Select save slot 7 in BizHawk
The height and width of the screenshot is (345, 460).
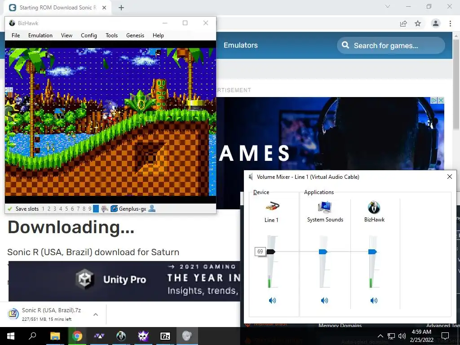78,209
